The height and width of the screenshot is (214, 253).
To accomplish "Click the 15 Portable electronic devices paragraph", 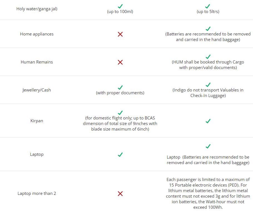I will (208, 193).
